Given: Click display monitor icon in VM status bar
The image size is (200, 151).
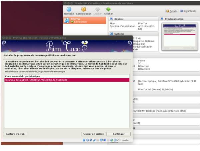Looking at the screenshot, I should 101,140.
